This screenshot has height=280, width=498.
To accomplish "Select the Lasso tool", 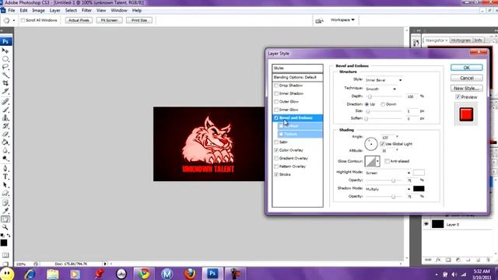I will pos(5,67).
